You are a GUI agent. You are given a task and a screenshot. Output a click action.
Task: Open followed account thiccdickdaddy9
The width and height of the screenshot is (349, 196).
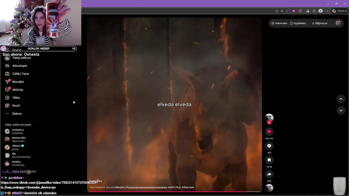21,155
